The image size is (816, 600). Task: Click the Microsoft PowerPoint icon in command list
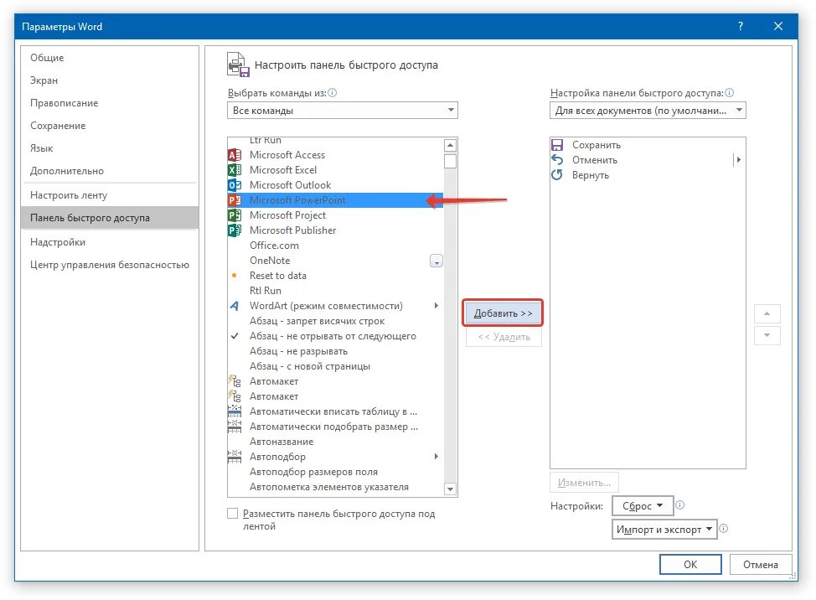(235, 200)
